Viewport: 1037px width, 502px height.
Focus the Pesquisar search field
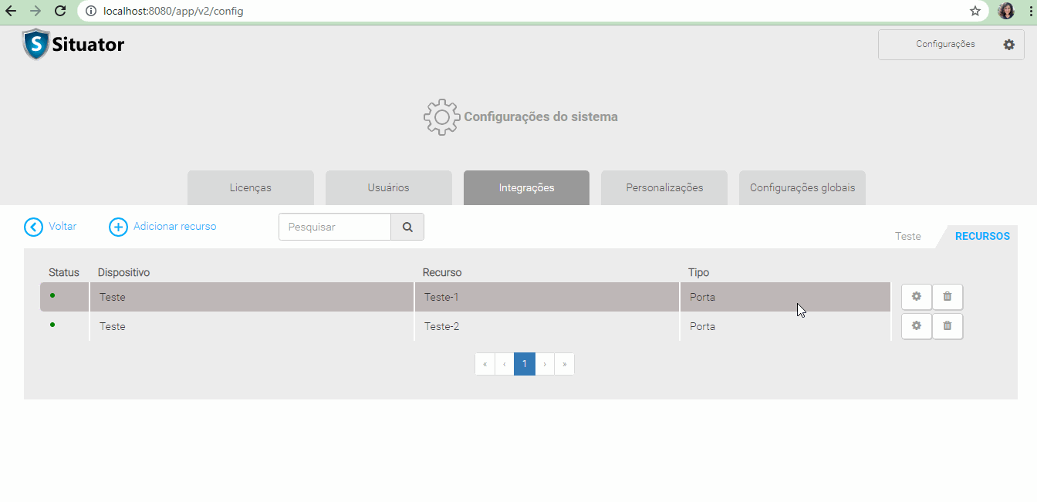[335, 227]
